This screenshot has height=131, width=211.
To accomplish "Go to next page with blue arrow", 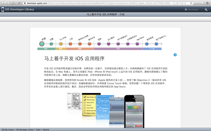I will point(175,55).
